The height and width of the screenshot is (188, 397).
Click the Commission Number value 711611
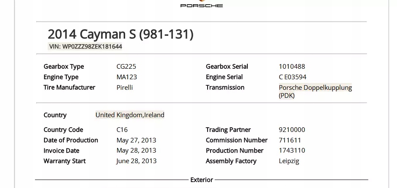tap(290, 140)
